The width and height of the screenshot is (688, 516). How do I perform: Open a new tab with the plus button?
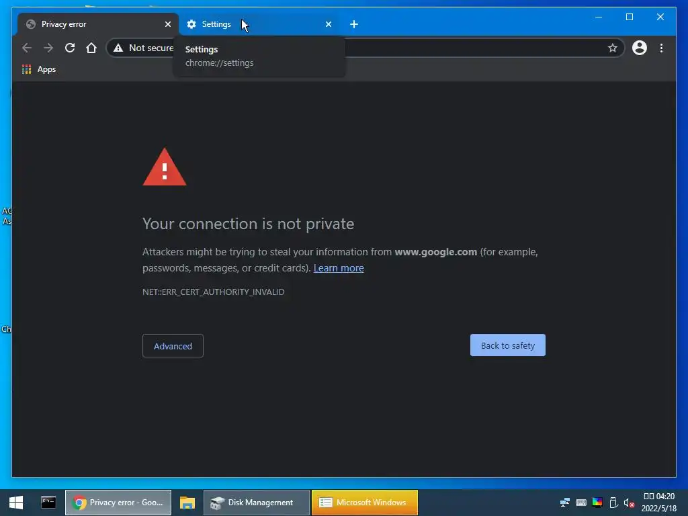354,24
